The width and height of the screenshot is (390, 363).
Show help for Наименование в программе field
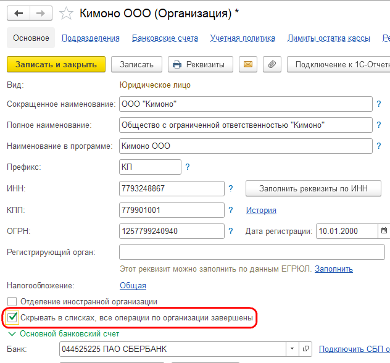click(378, 146)
